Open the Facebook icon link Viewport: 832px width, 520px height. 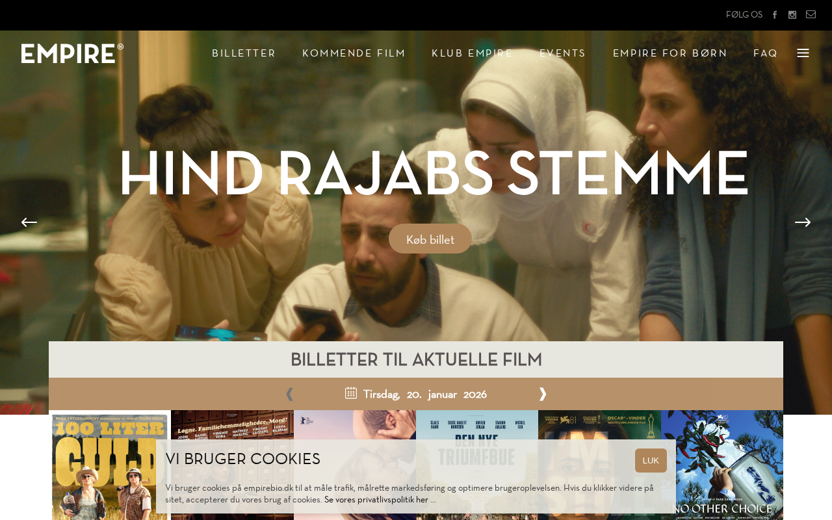775,15
